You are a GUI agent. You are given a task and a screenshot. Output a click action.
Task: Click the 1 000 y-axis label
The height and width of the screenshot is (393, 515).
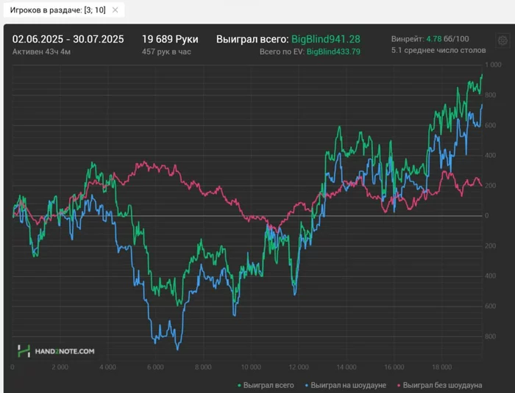pyautogui.click(x=494, y=65)
